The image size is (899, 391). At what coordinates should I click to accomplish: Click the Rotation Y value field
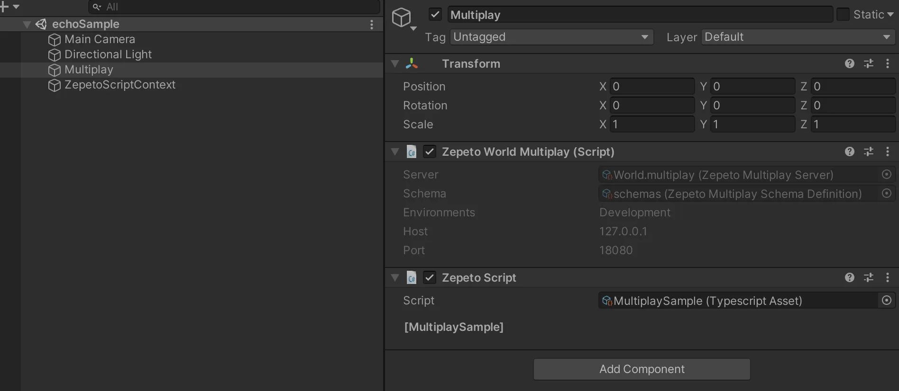752,106
